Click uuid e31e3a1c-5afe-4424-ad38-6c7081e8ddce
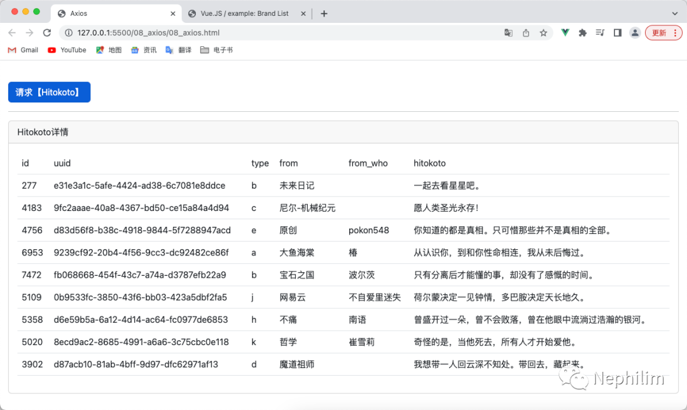This screenshot has width=687, height=410. [139, 186]
